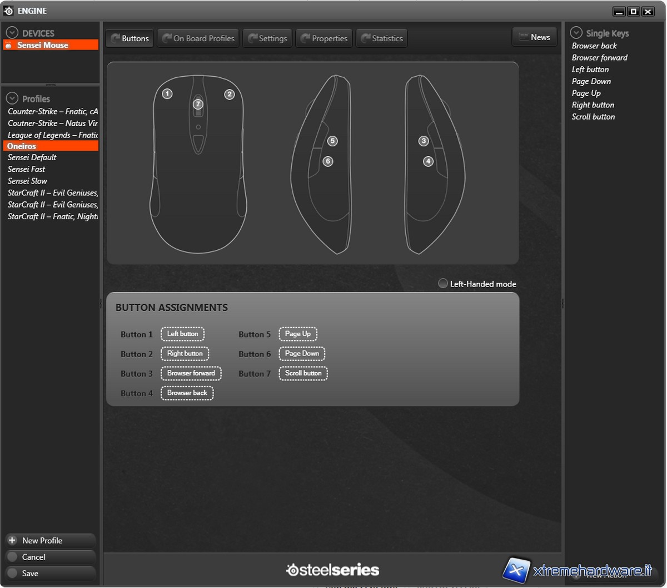667x588 pixels.
Task: Collapse the Profiles list
Action: click(x=12, y=98)
